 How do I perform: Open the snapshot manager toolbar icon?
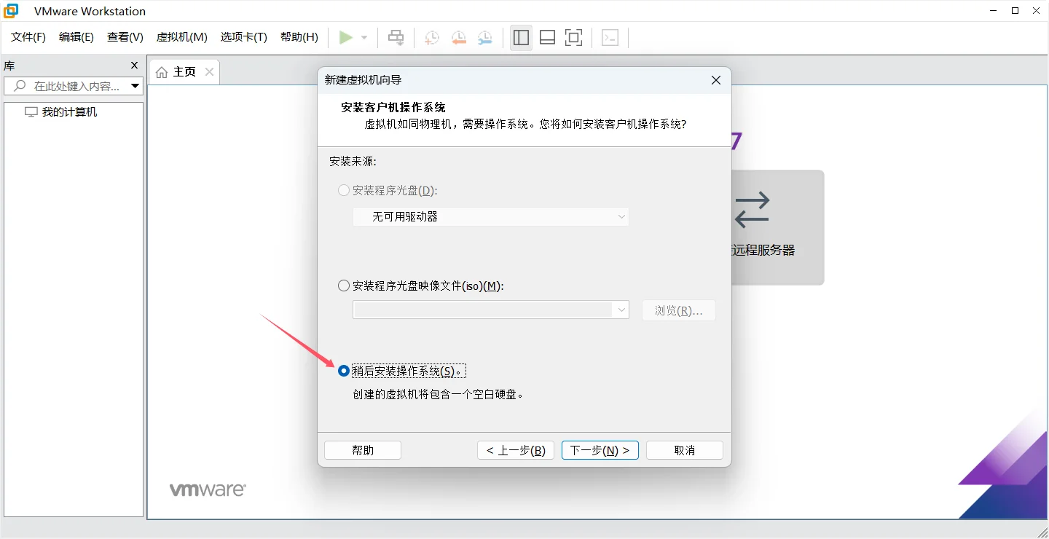pyautogui.click(x=484, y=38)
